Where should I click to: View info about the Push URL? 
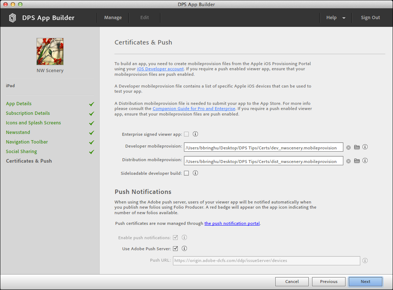[x=365, y=261]
